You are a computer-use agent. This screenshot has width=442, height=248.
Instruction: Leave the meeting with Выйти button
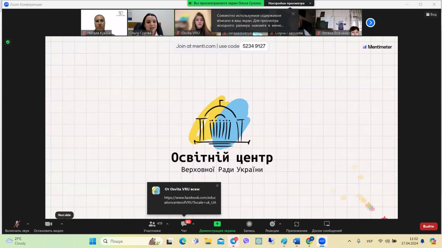point(428,226)
